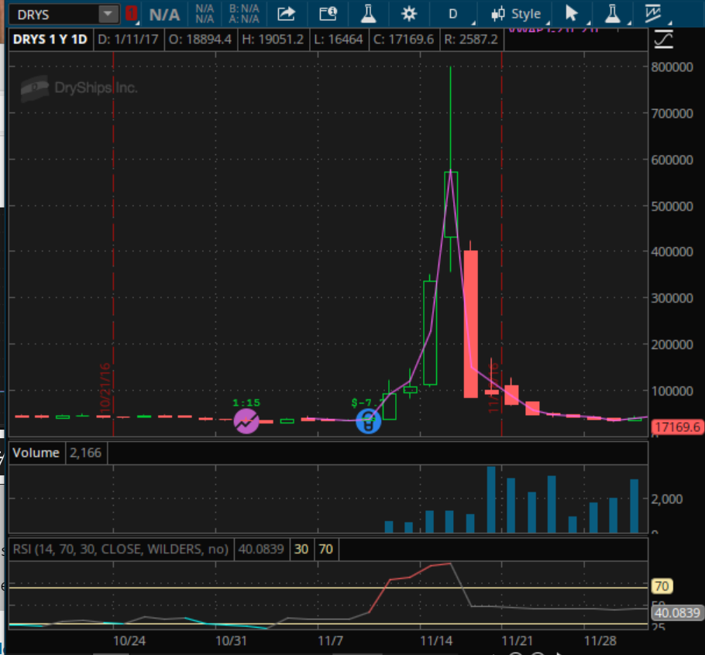Open the Share chart icon
Viewport: 705px width, 655px height.
tap(286, 14)
